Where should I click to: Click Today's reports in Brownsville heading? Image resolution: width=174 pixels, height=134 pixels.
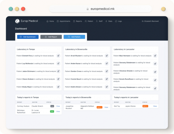click(x=78, y=97)
